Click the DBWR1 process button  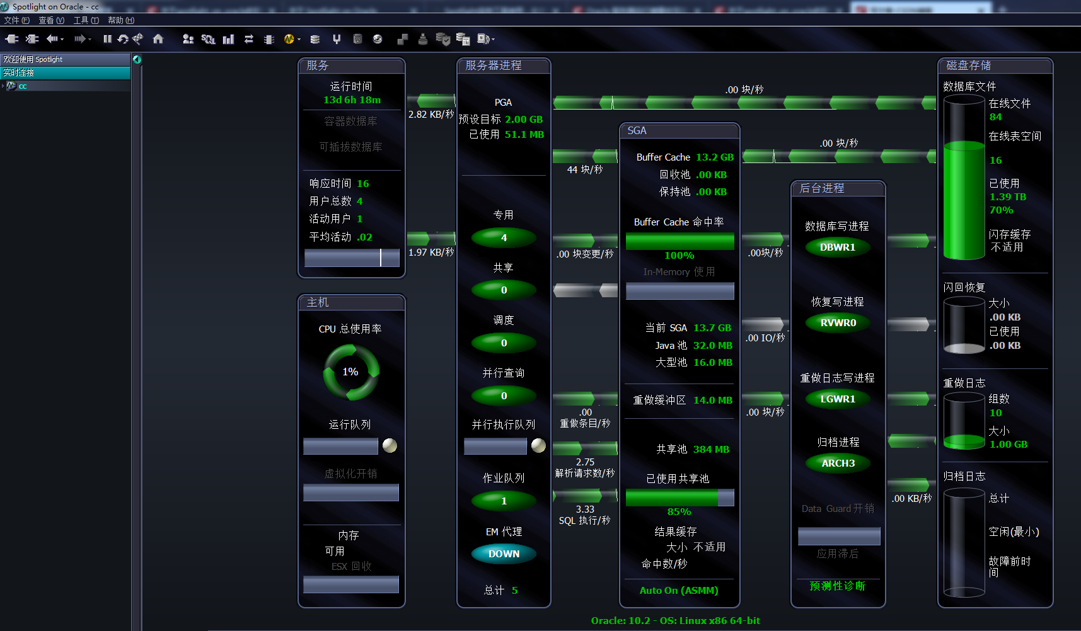click(838, 247)
